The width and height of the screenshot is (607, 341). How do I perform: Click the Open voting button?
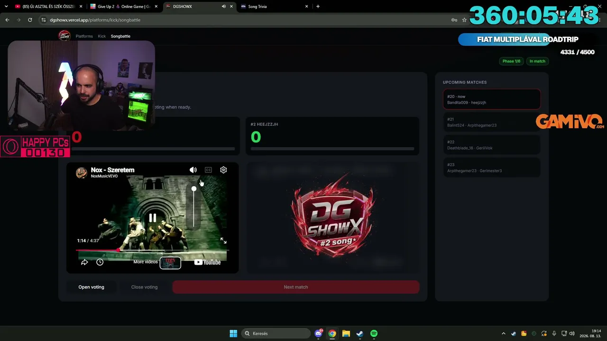pyautogui.click(x=91, y=287)
